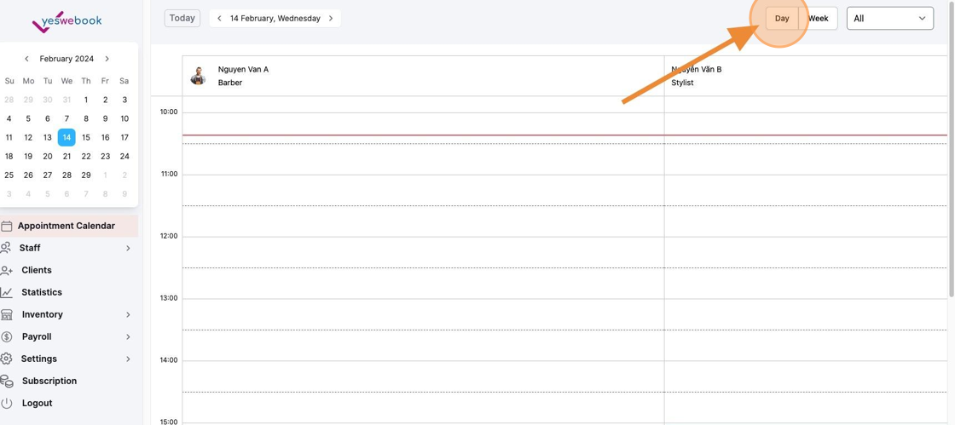This screenshot has width=955, height=425.
Task: Click the yeswebook logo
Action: [x=67, y=22]
